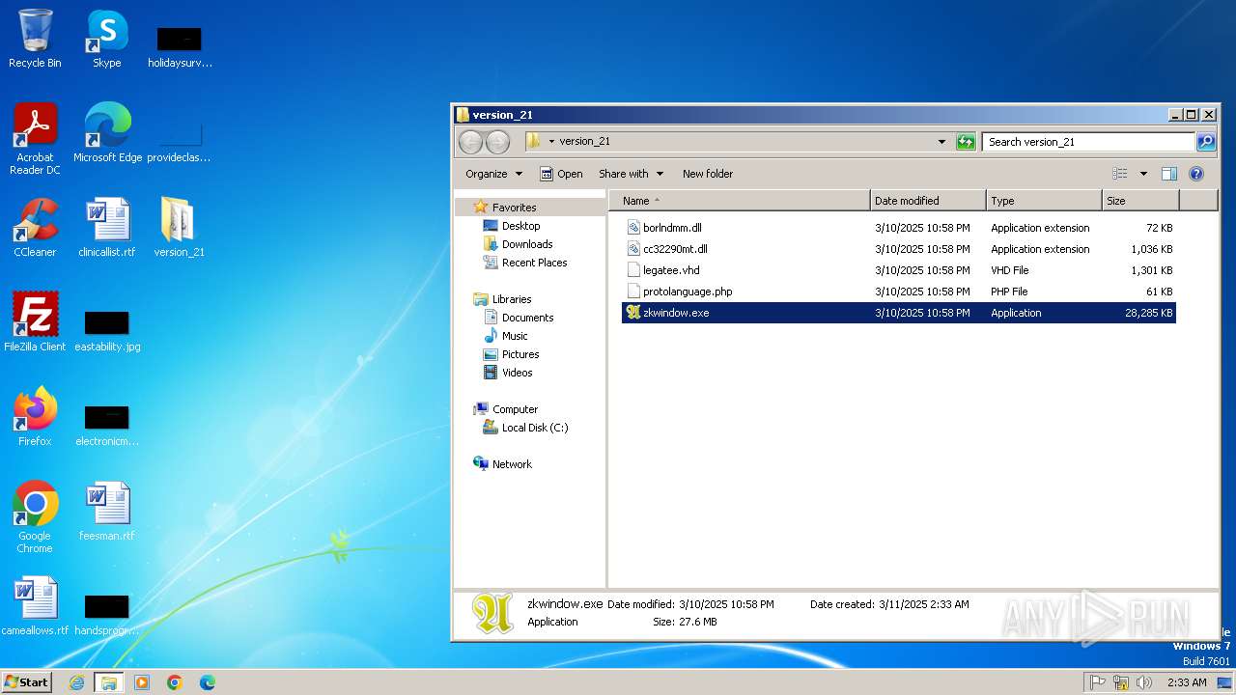Image resolution: width=1236 pixels, height=695 pixels.
Task: Open the views options dropdown arrow
Action: (1143, 174)
